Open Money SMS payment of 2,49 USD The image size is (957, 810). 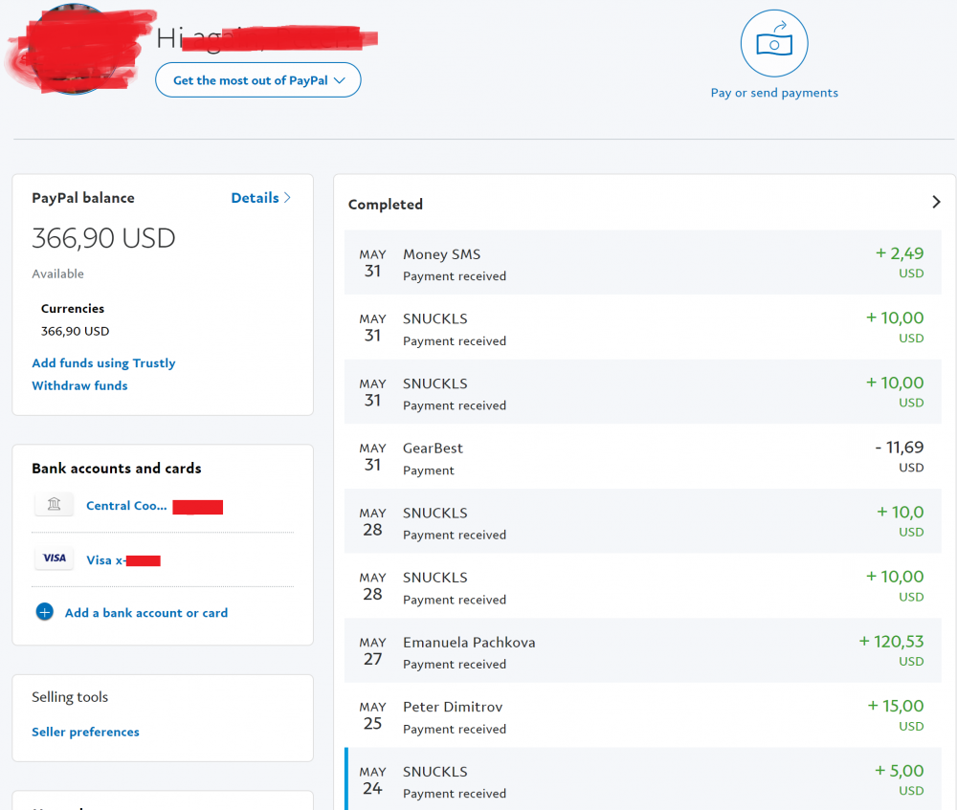click(643, 262)
